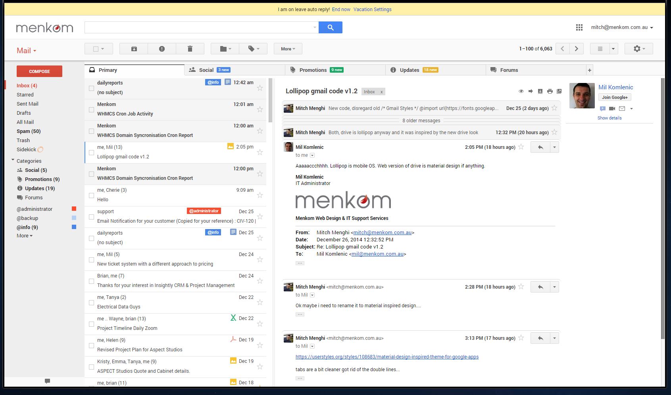
Task: Expand the Categories section in sidebar
Action: pyautogui.click(x=13, y=160)
